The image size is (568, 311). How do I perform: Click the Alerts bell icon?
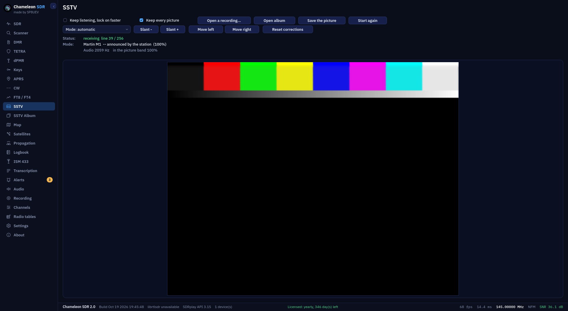pos(9,180)
